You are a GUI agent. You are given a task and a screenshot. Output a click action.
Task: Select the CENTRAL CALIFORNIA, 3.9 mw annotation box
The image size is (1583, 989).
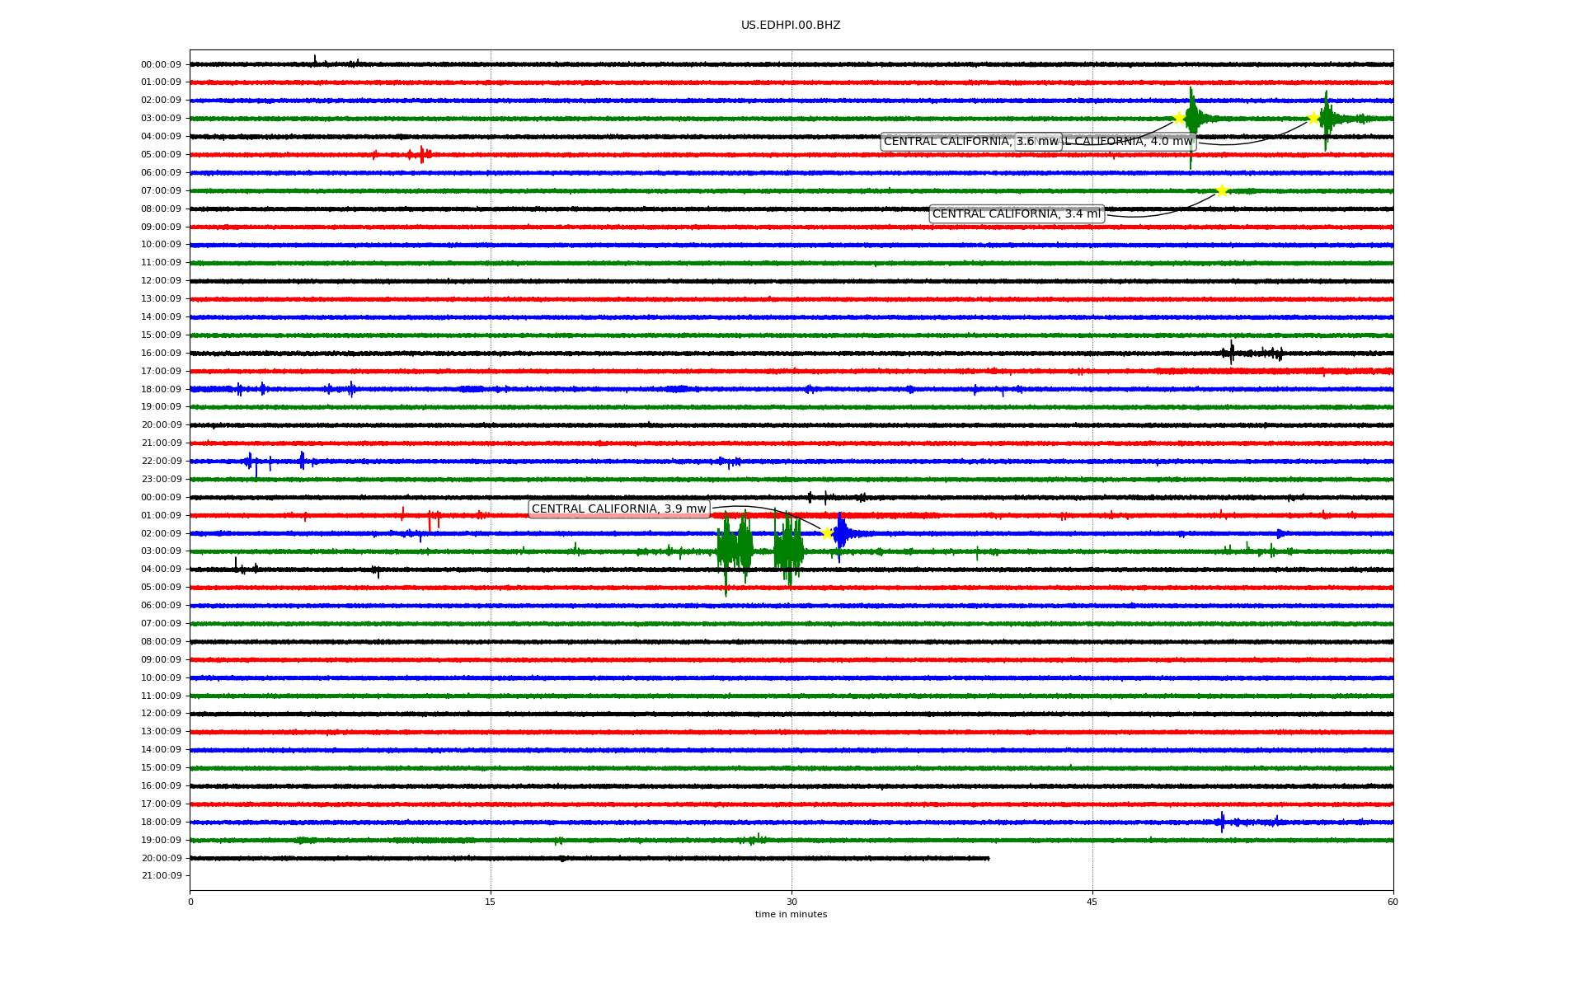click(x=618, y=509)
